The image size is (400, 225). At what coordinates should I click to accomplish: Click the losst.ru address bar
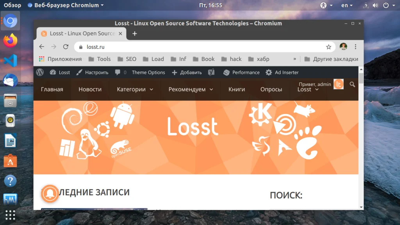pos(204,47)
